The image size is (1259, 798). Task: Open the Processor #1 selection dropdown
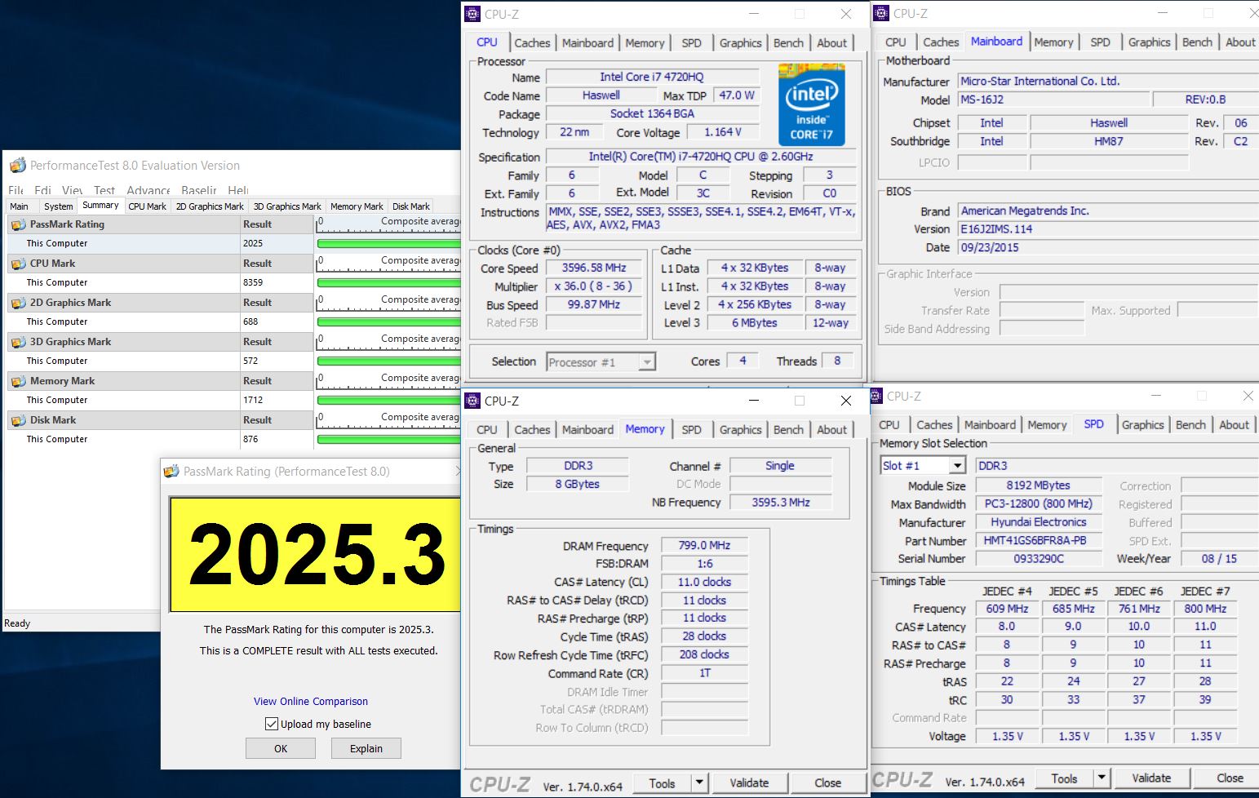[646, 362]
